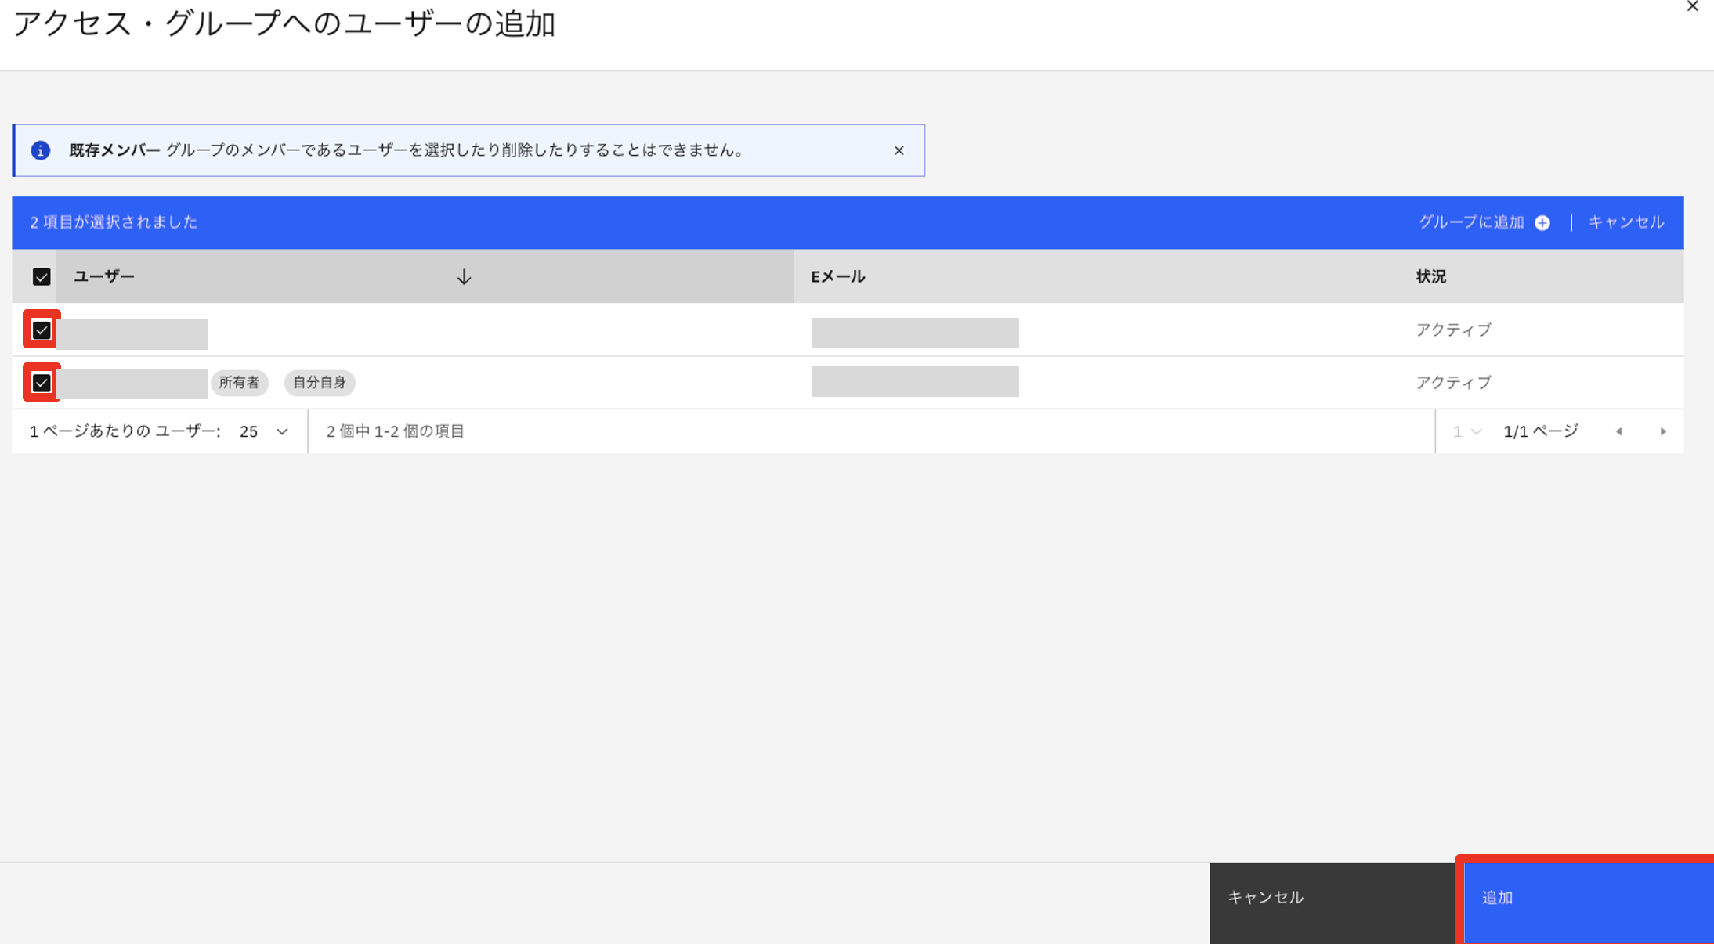Sort users with the down arrow icon

464,277
